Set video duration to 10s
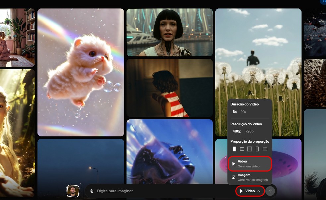326x200 pixels. tap(244, 112)
